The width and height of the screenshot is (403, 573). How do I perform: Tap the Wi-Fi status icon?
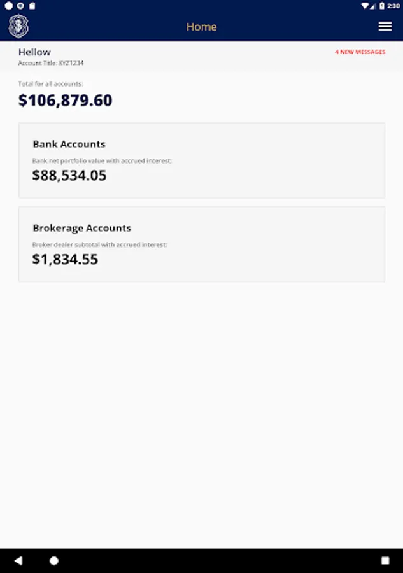(x=365, y=5)
